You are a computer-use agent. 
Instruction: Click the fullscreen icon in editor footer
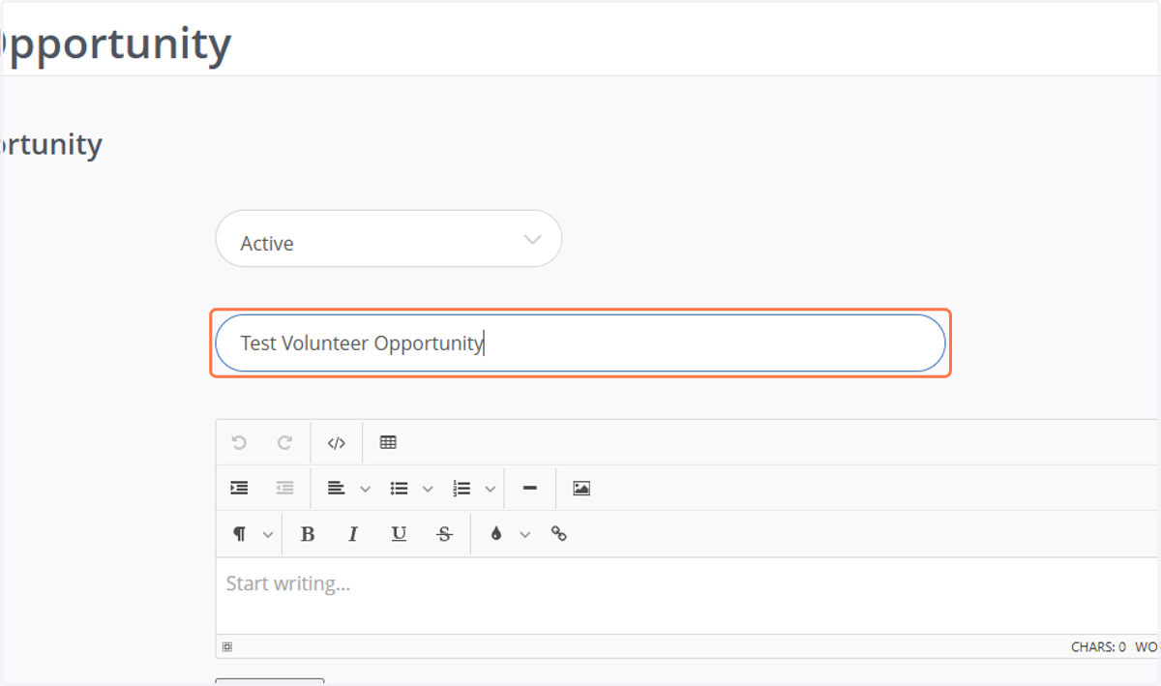point(226,647)
